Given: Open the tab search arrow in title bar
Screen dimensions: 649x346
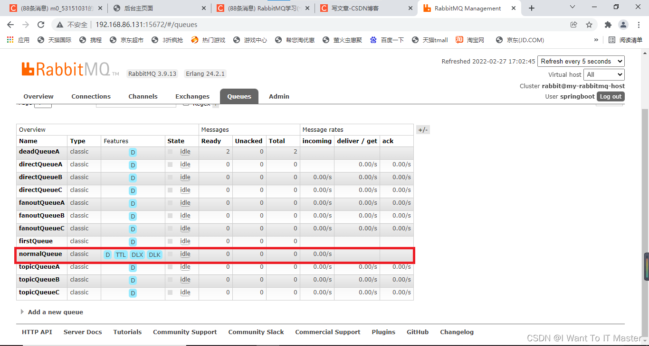Looking at the screenshot, I should click(x=573, y=7).
